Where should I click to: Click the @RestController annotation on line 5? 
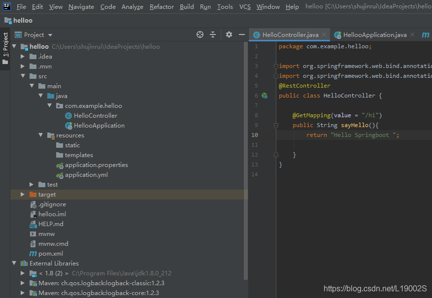coord(304,86)
